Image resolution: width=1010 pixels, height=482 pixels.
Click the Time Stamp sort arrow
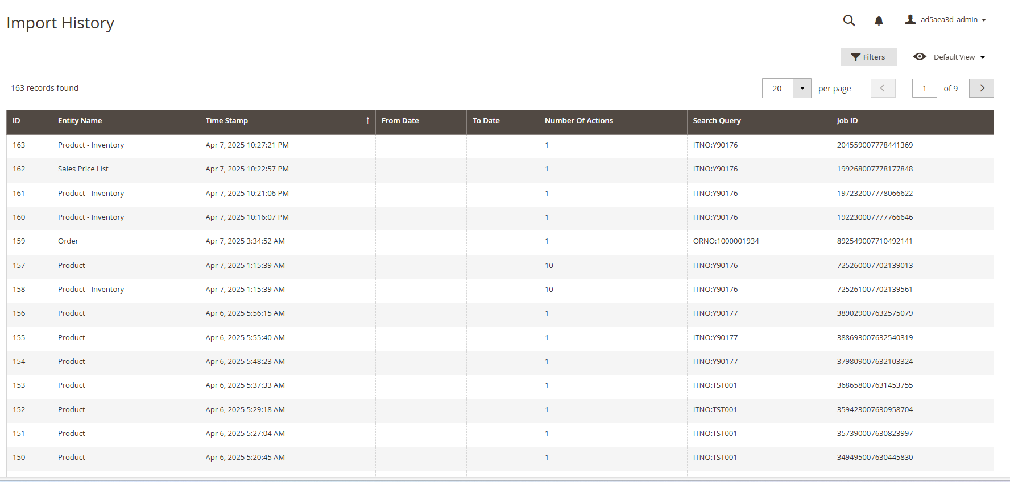click(367, 120)
